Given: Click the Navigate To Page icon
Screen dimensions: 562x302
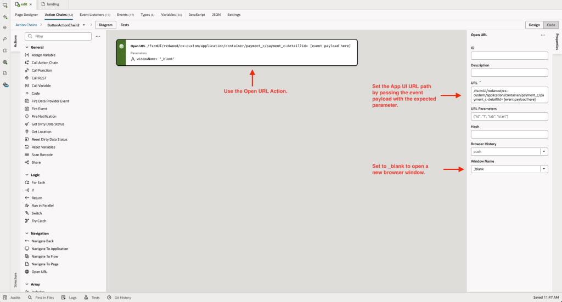Looking at the screenshot, I should (x=27, y=264).
